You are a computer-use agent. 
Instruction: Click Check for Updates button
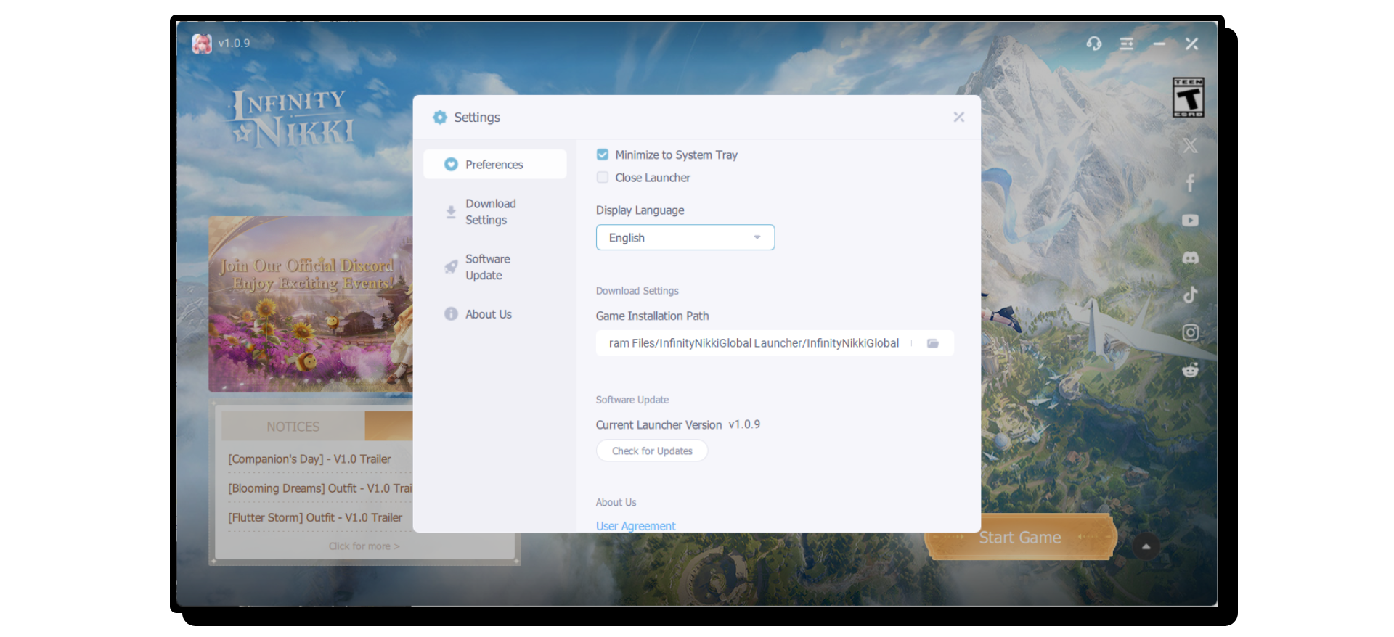pos(652,451)
